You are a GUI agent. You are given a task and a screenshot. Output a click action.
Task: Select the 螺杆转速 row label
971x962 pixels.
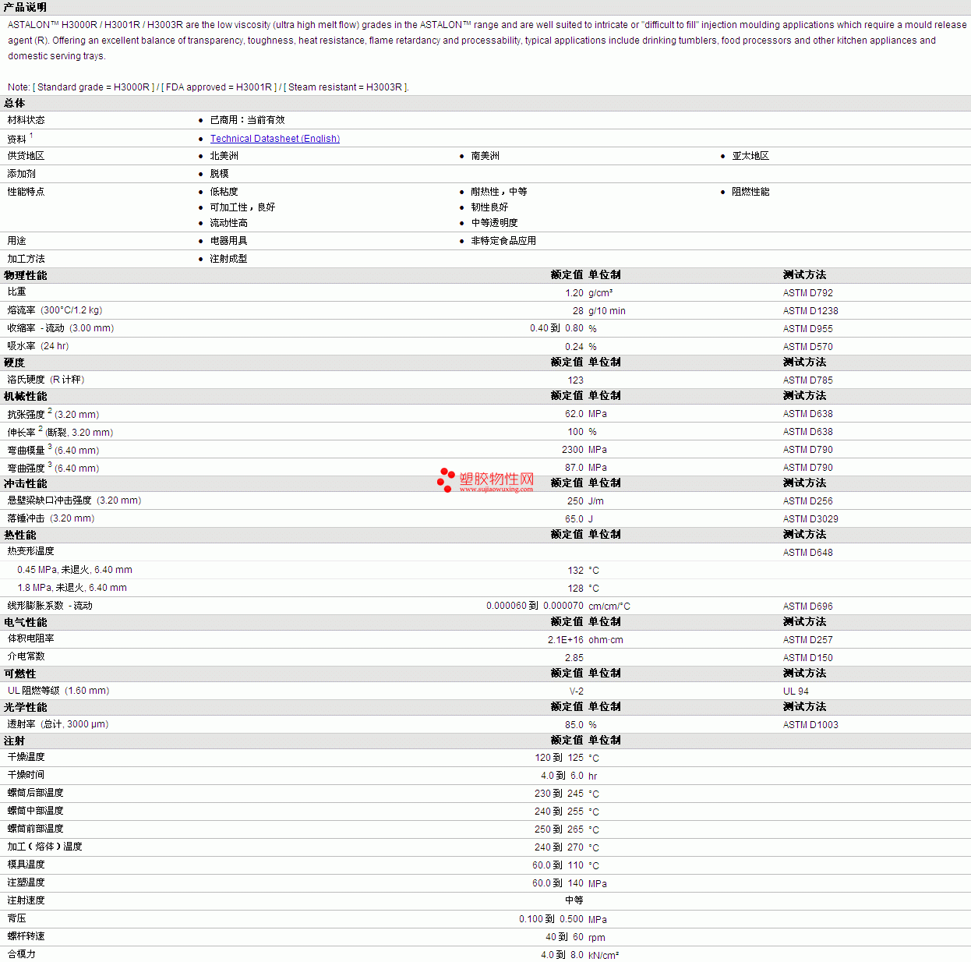pos(26,936)
